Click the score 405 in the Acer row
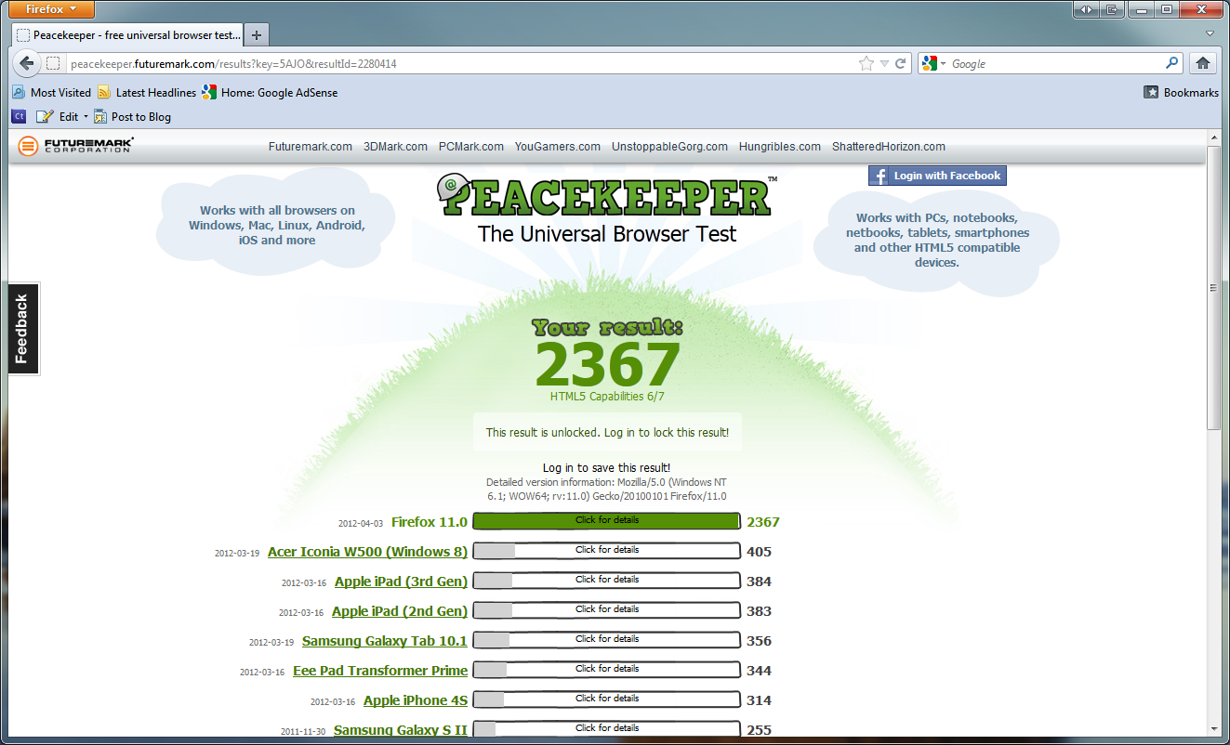This screenshot has width=1230, height=745. tap(759, 552)
